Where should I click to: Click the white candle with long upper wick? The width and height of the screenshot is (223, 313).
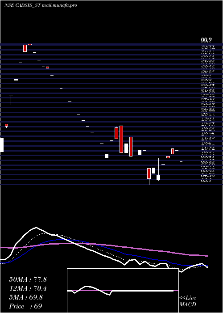[158, 169]
